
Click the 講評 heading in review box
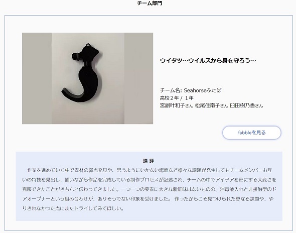coord(149,161)
